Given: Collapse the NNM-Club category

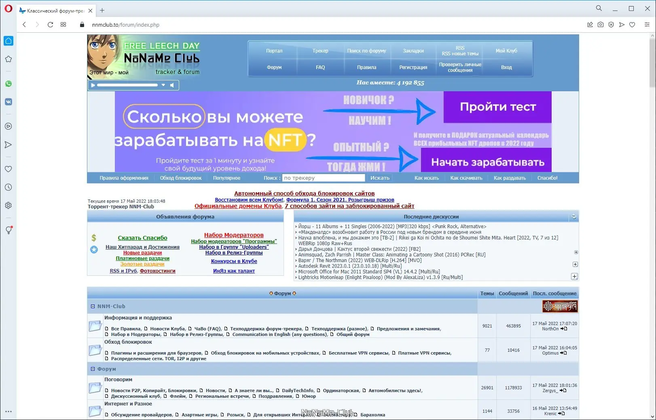Looking at the screenshot, I should (93, 307).
